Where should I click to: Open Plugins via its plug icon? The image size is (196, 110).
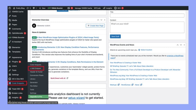[10, 62]
